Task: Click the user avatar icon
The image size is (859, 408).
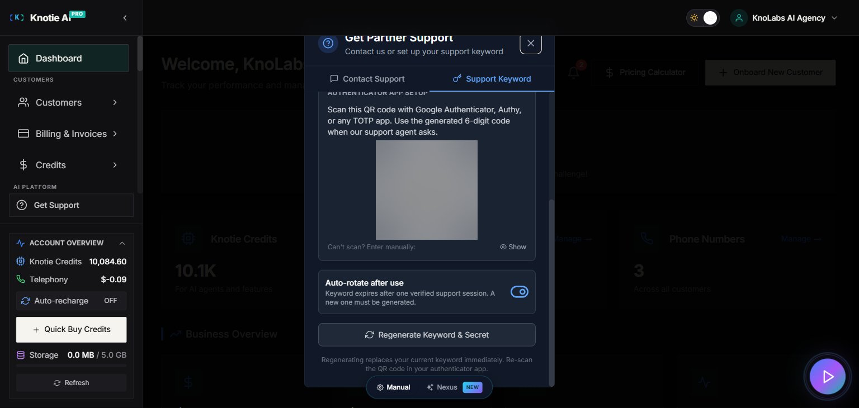Action: click(739, 18)
